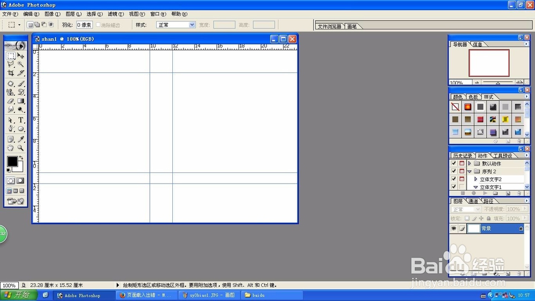Select the Crop tool
The image size is (535, 301).
(11, 73)
